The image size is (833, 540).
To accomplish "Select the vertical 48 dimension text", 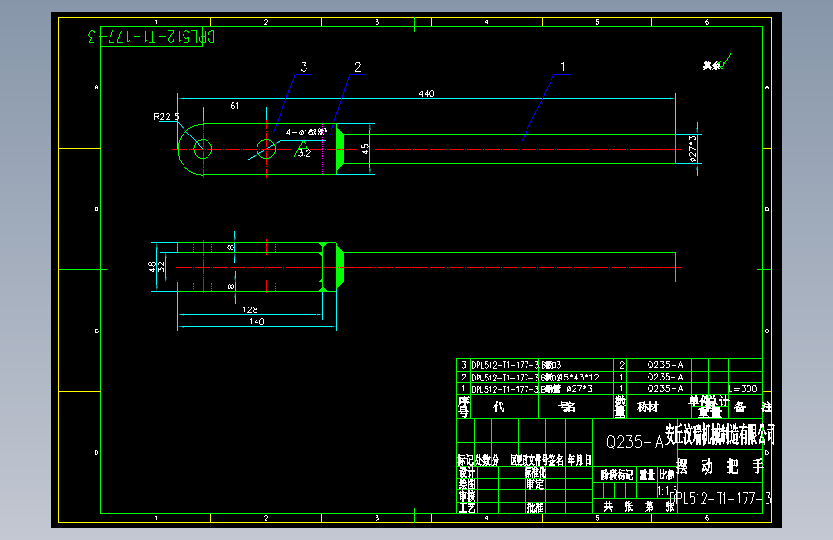I will tap(153, 267).
